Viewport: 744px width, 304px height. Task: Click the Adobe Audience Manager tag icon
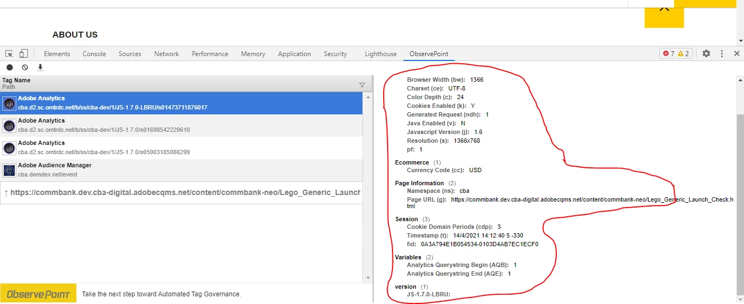point(9,171)
